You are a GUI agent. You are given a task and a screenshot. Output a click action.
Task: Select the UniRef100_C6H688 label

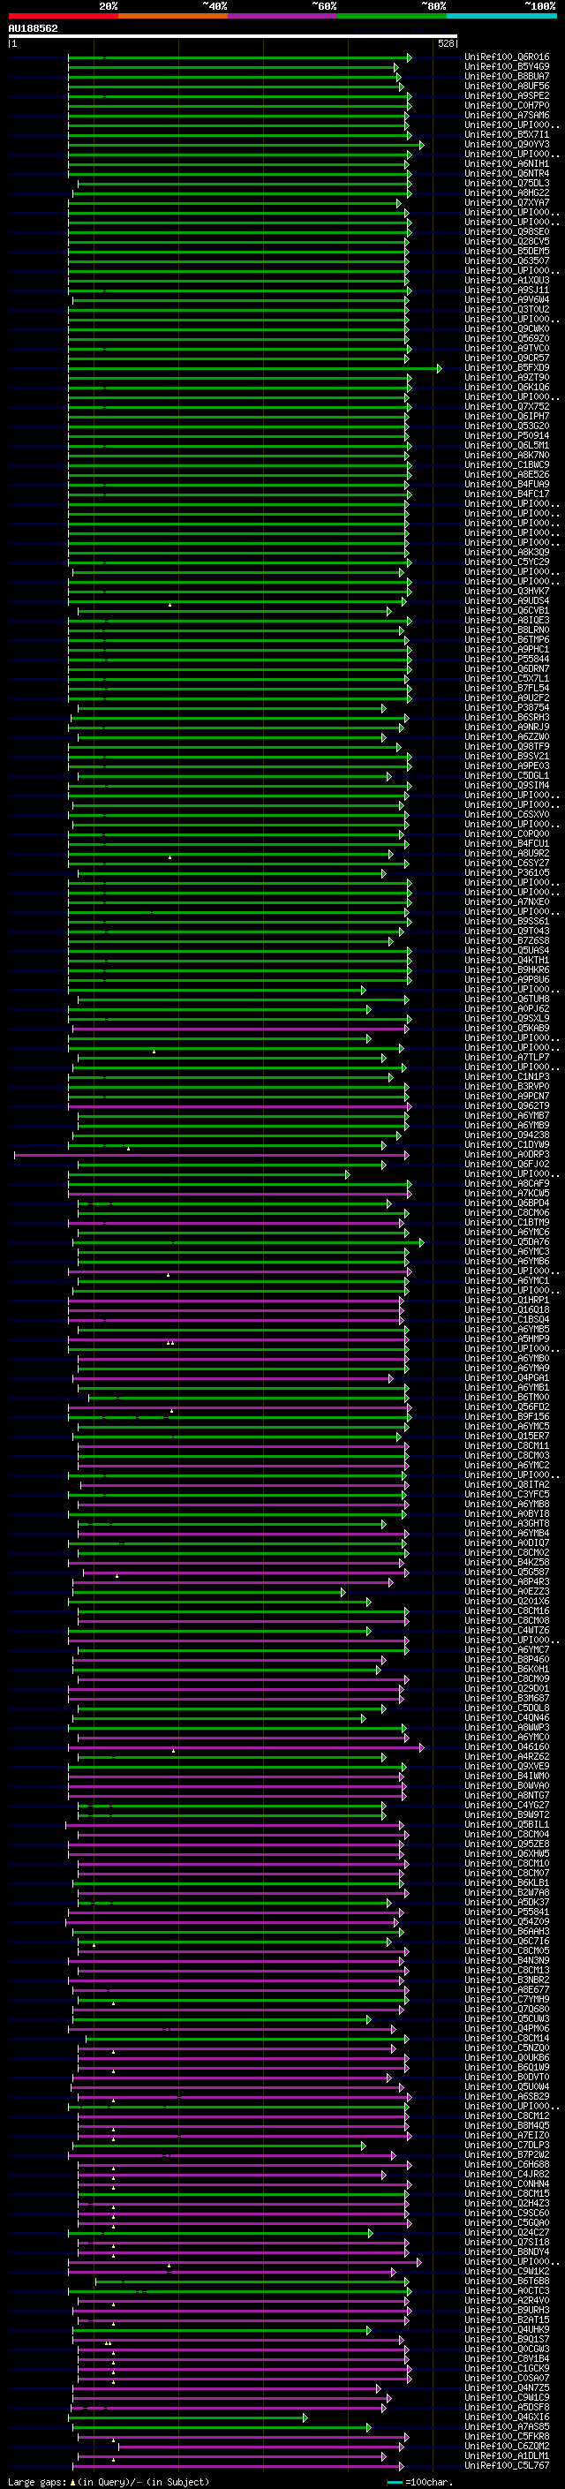pyautogui.click(x=507, y=2163)
